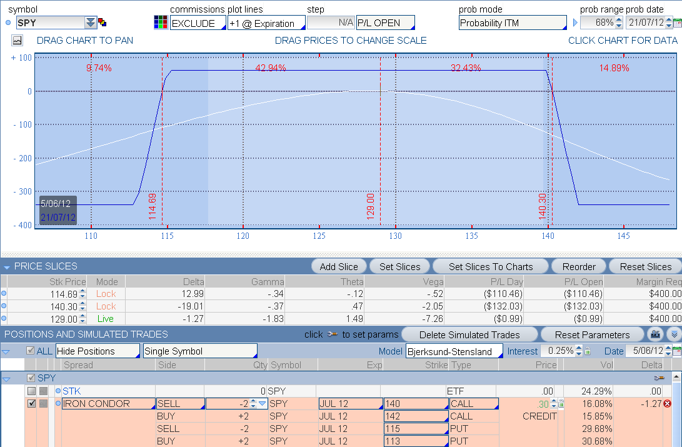This screenshot has height=447, width=682.
Task: Click the gray square on the IRON CONDOR row
Action: [x=44, y=403]
